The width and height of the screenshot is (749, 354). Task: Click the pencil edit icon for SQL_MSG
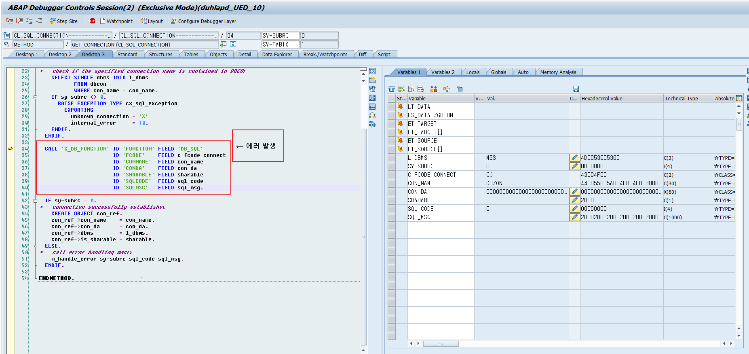pos(574,217)
